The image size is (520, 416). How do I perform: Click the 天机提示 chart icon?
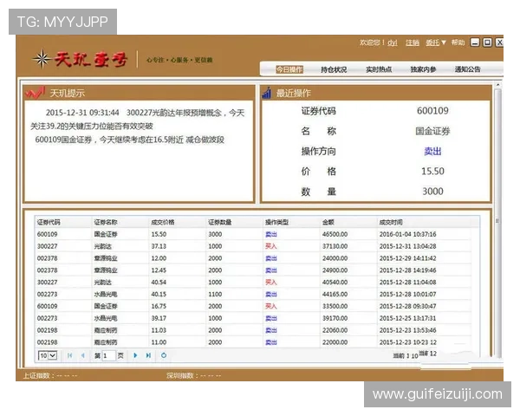pos(35,93)
